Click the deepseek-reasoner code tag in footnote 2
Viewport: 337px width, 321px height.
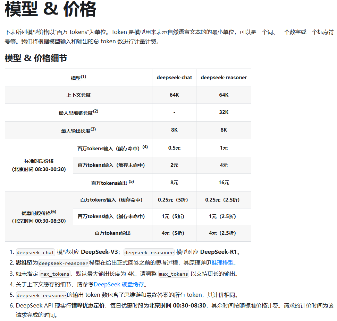64,263
